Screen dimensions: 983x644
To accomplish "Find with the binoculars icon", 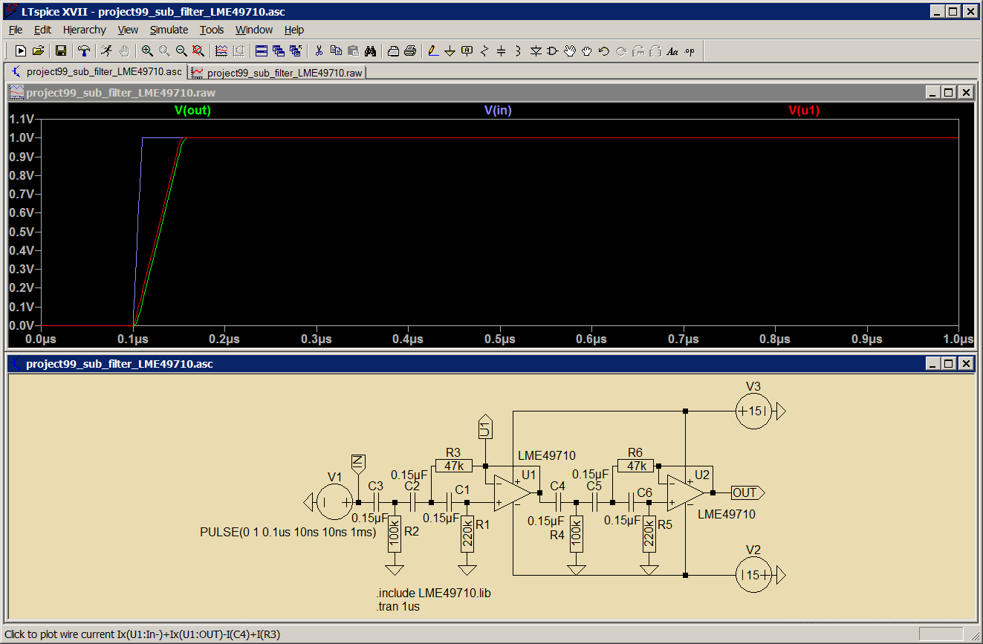I will (370, 51).
